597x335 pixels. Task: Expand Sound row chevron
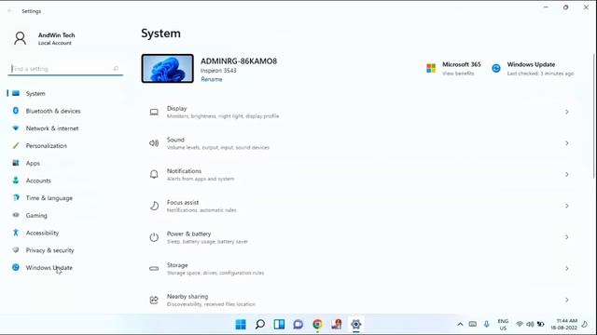tap(567, 143)
